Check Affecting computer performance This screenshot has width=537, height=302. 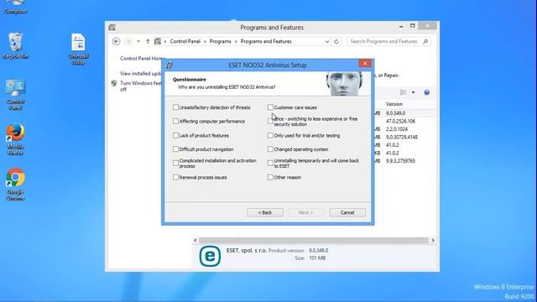(175, 121)
